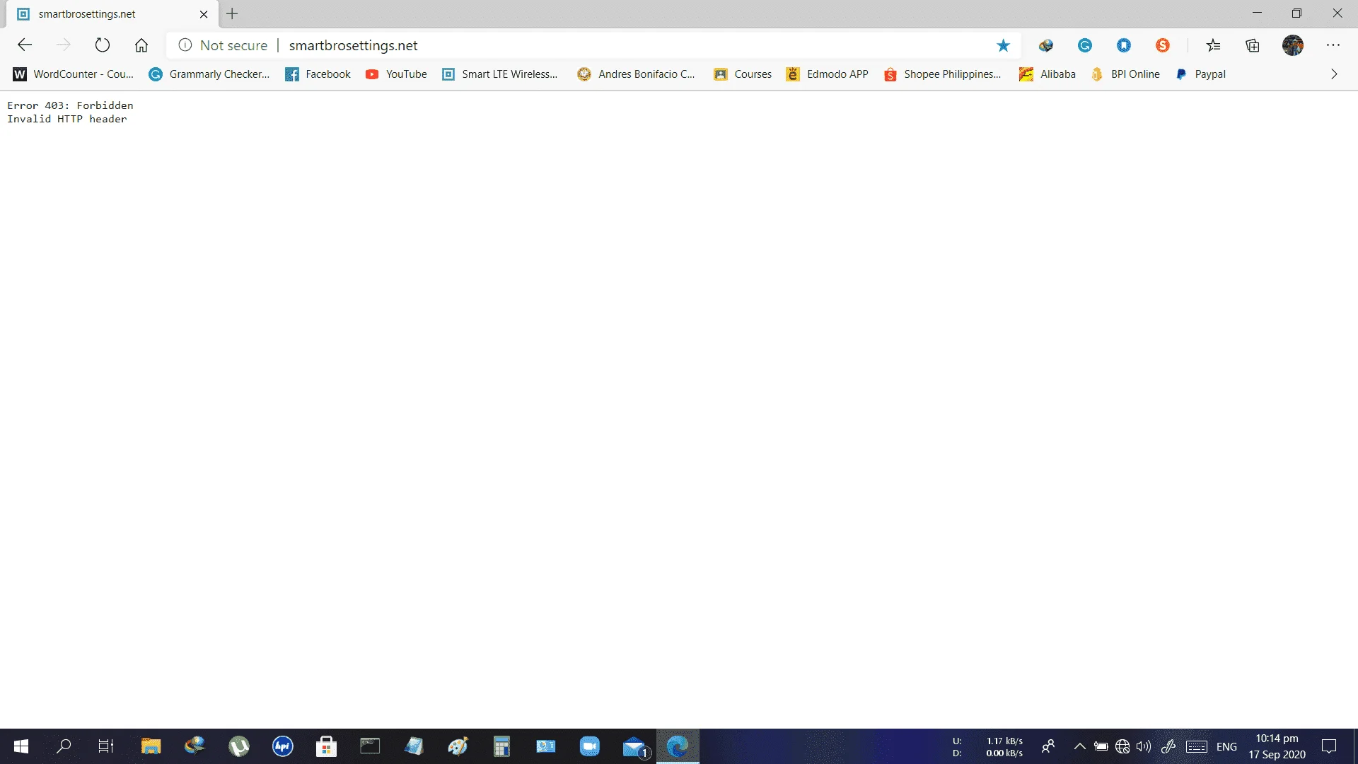1358x764 pixels.
Task: Open the browser home page
Action: tap(141, 45)
